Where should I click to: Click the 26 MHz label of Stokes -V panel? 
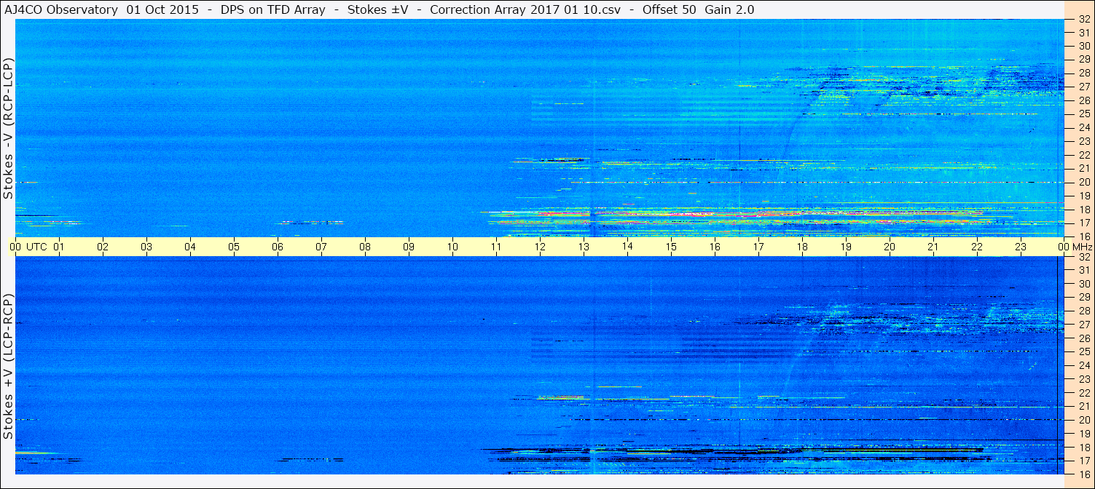point(1083,100)
